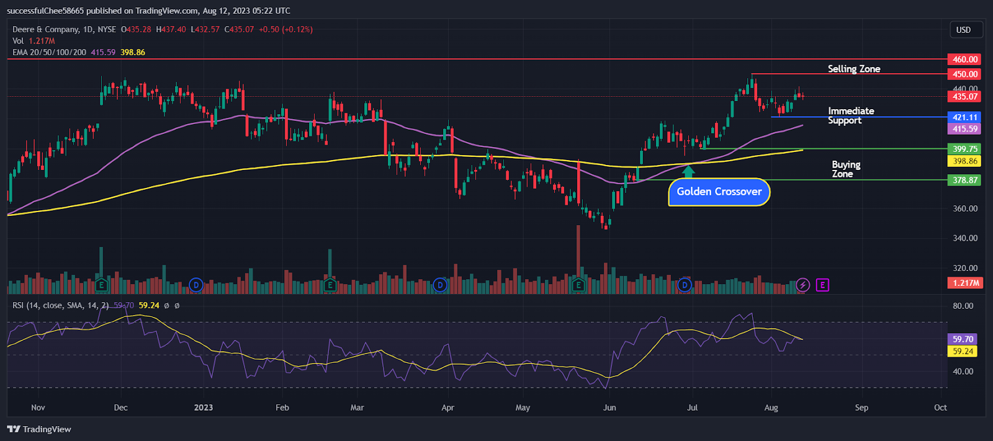Click the 59.24 RSI average label
The image size is (993, 441).
click(x=963, y=351)
